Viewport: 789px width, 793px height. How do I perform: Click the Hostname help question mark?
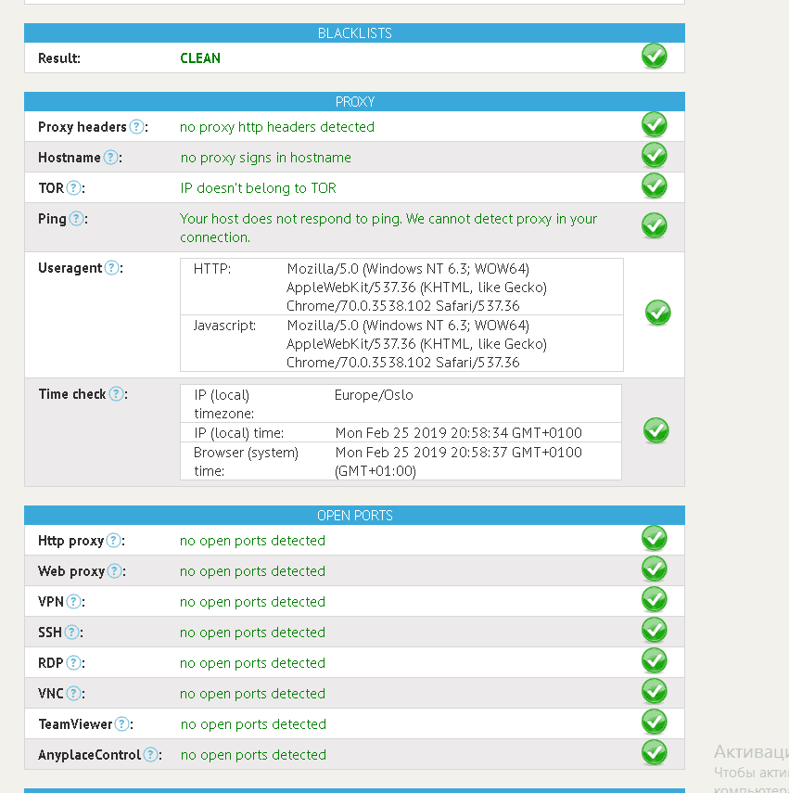(110, 158)
